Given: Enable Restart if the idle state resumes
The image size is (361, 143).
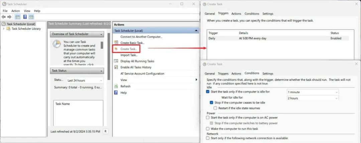Looking at the screenshot, I should click(x=216, y=108).
